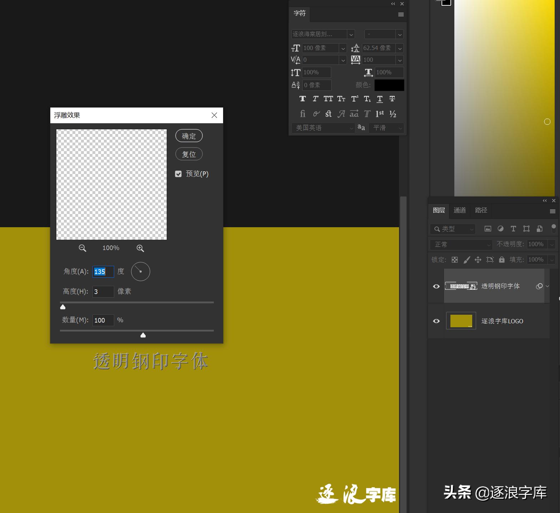Click the 高度 height input field
The image size is (560, 513).
(x=103, y=292)
